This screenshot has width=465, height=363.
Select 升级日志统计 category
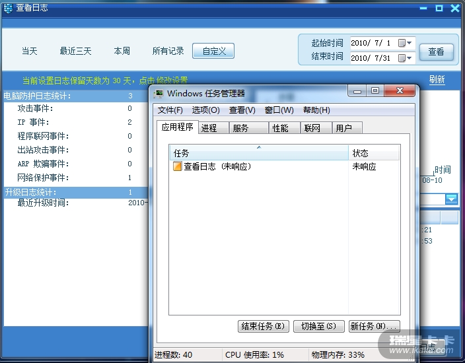click(x=76, y=192)
